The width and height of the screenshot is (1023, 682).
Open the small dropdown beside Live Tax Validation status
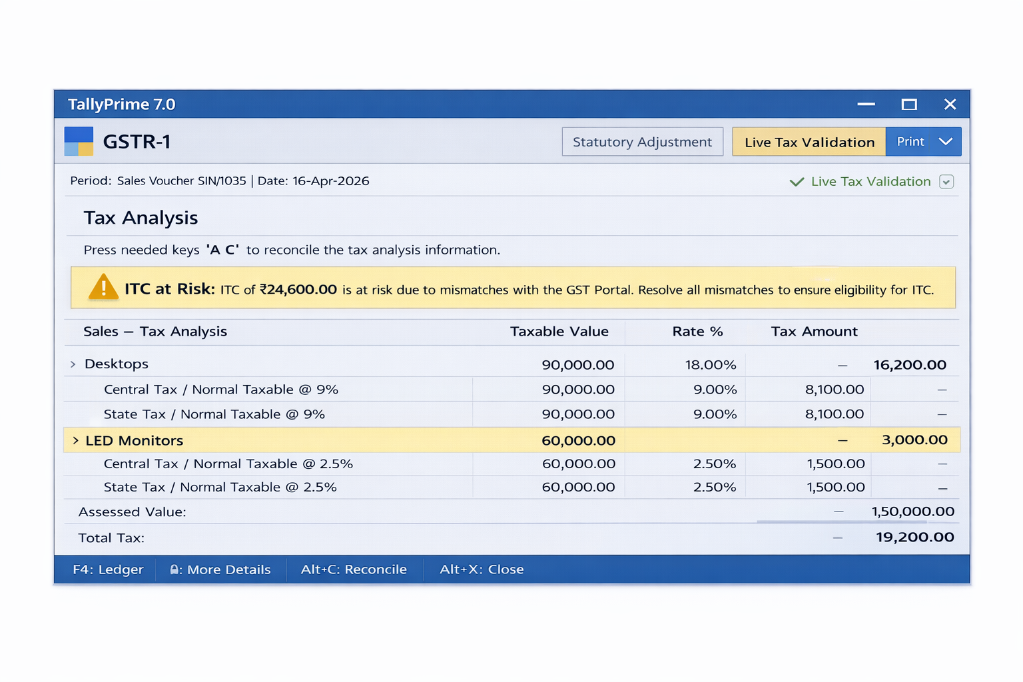[x=946, y=181]
